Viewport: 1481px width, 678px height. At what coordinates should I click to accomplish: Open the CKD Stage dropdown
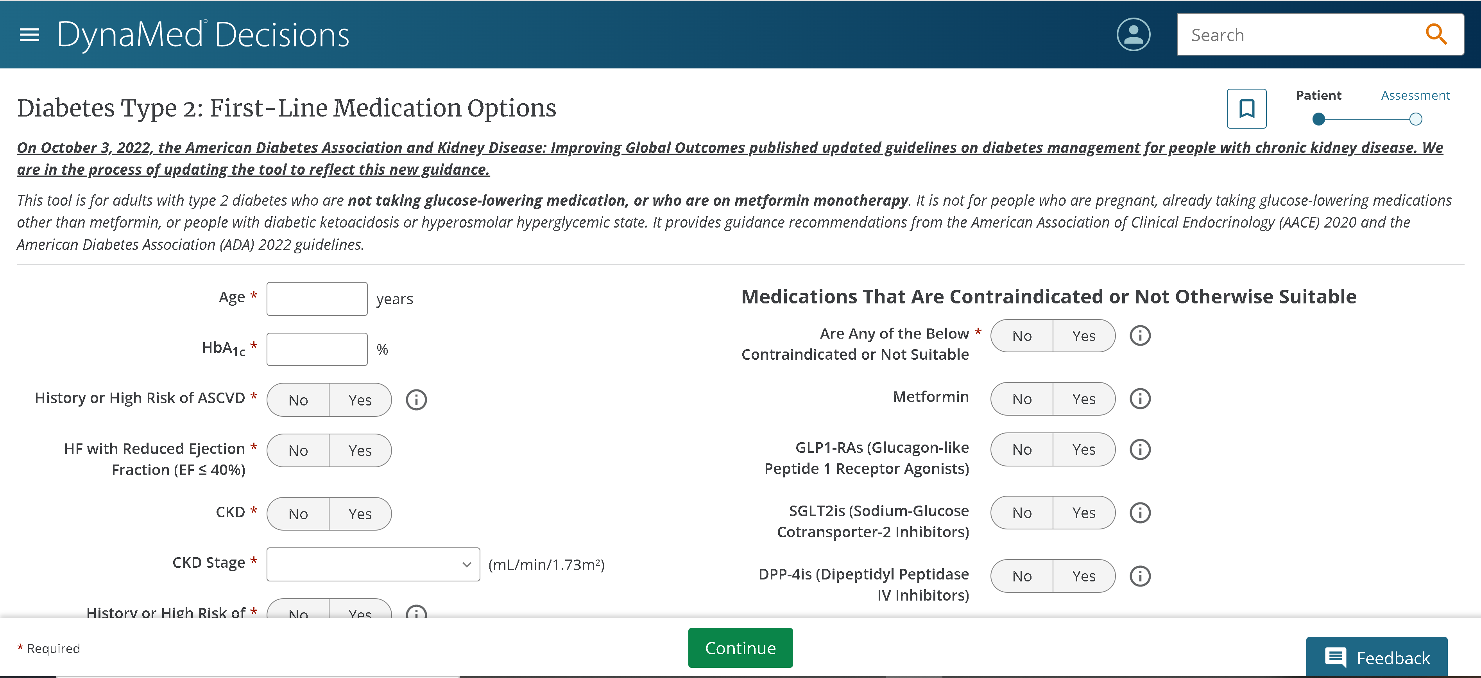(x=373, y=564)
